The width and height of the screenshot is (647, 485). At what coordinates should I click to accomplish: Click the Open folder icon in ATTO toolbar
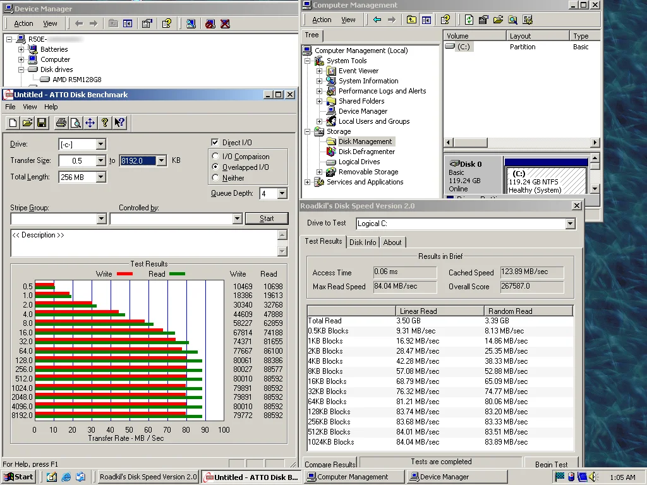point(27,123)
